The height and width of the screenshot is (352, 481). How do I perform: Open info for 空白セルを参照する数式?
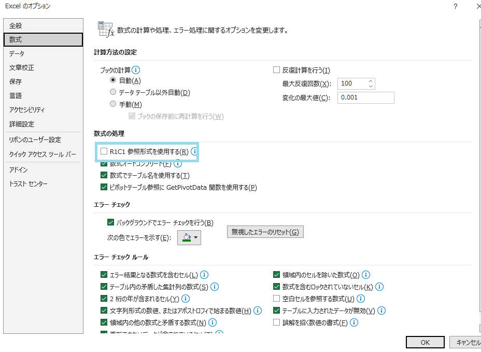click(x=360, y=299)
